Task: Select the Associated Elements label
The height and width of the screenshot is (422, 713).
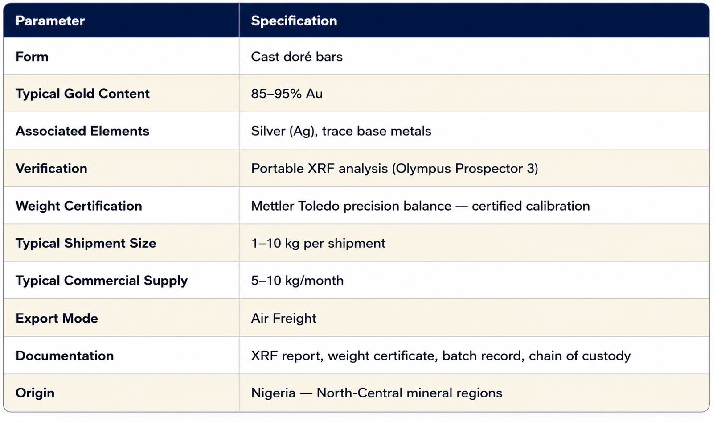Action: click(x=82, y=131)
